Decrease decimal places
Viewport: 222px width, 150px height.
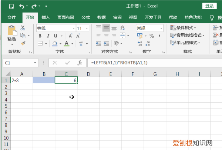click(x=148, y=44)
